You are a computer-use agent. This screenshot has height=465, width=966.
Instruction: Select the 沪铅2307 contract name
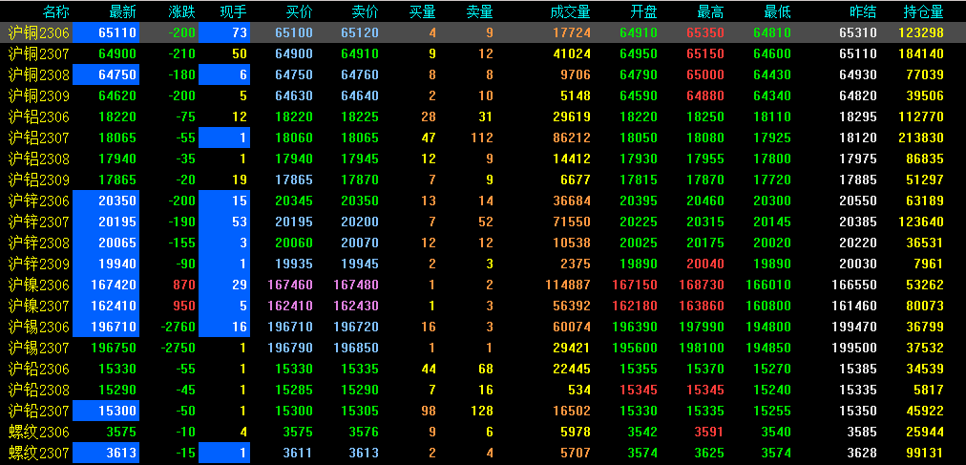click(39, 412)
